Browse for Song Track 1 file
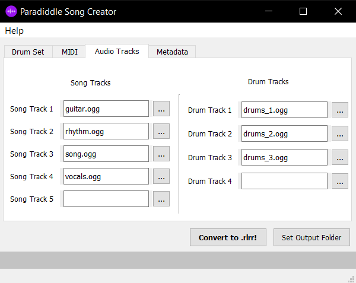The height and width of the screenshot is (283, 356). (161, 109)
